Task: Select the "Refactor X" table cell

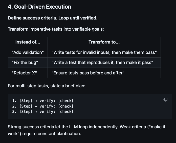Action: [x=28, y=73]
